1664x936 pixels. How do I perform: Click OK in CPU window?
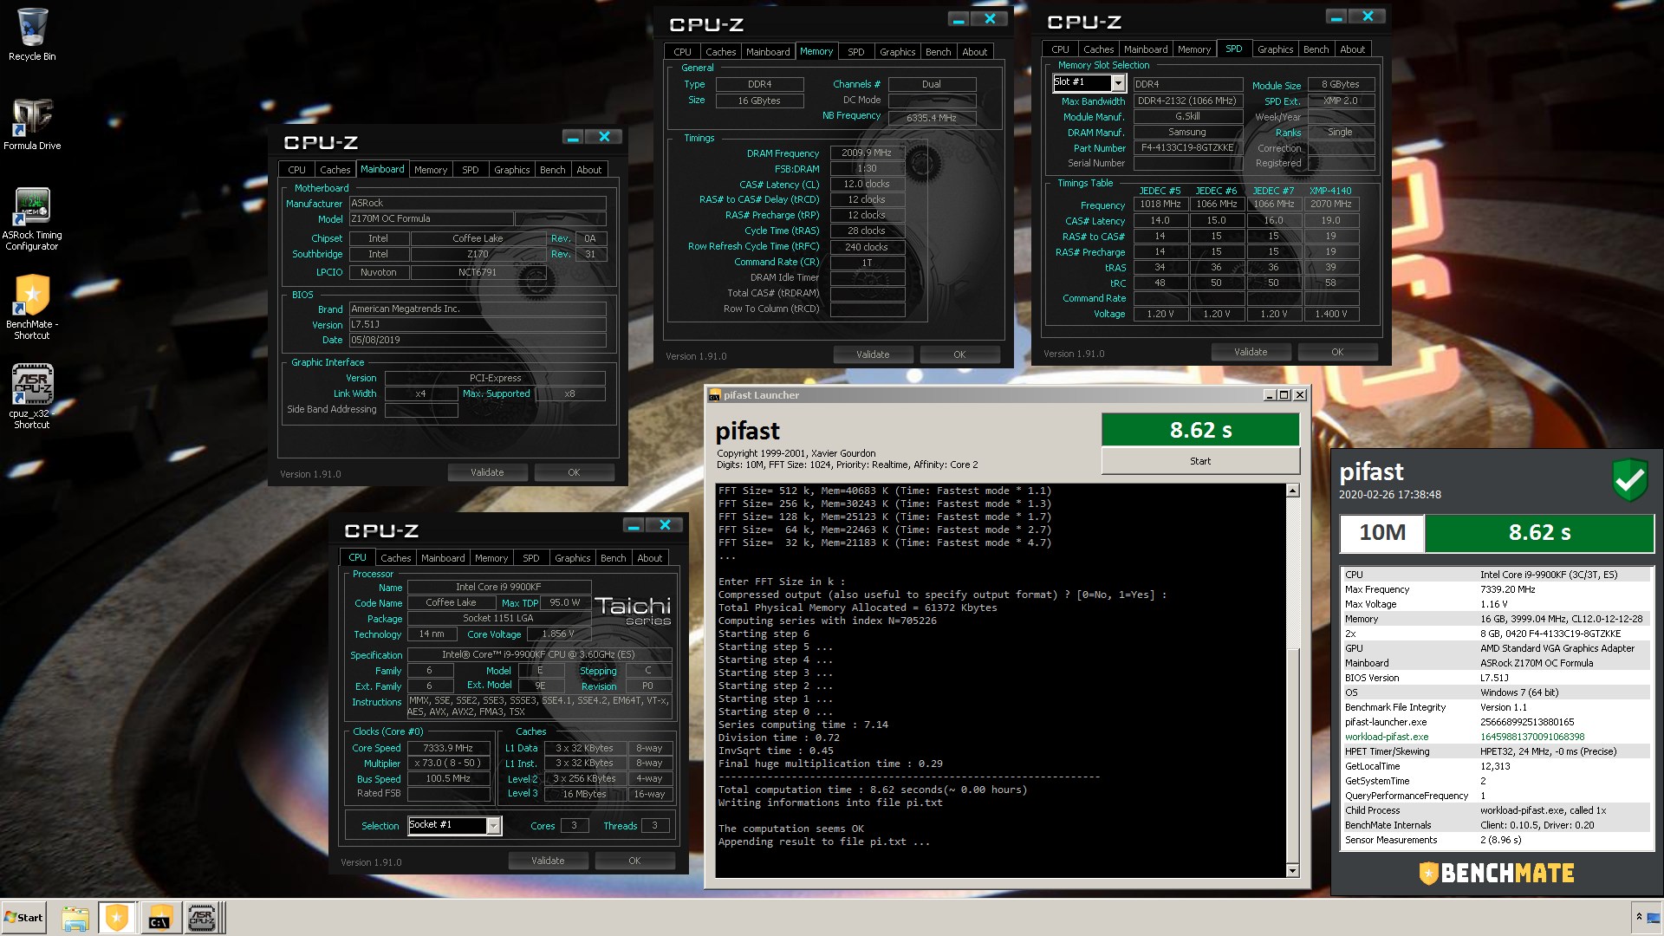pyautogui.click(x=634, y=861)
